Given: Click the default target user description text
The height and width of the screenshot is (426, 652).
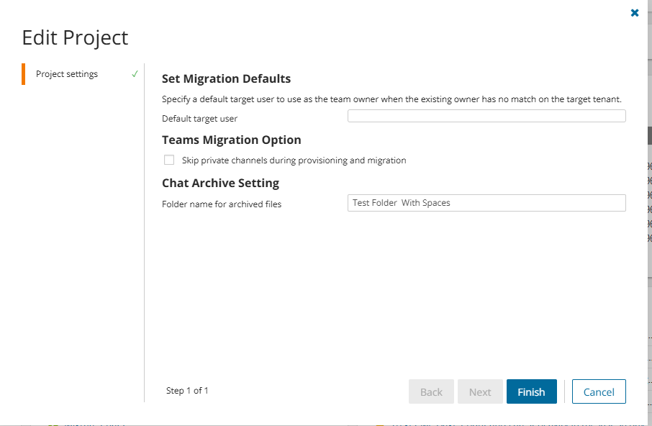Looking at the screenshot, I should tap(391, 99).
